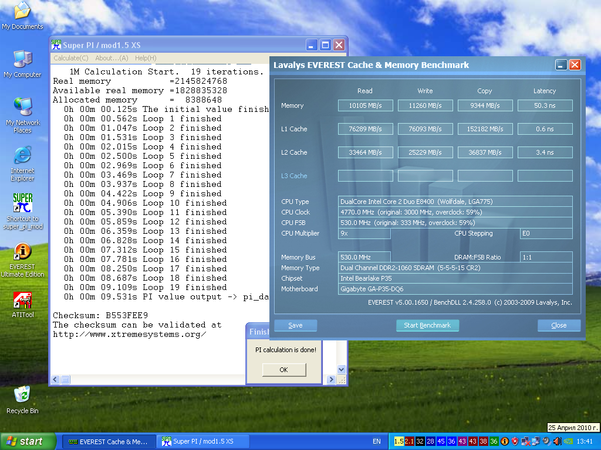Select the My Network Places desktop icon
The width and height of the screenshot is (601, 450).
click(x=23, y=115)
